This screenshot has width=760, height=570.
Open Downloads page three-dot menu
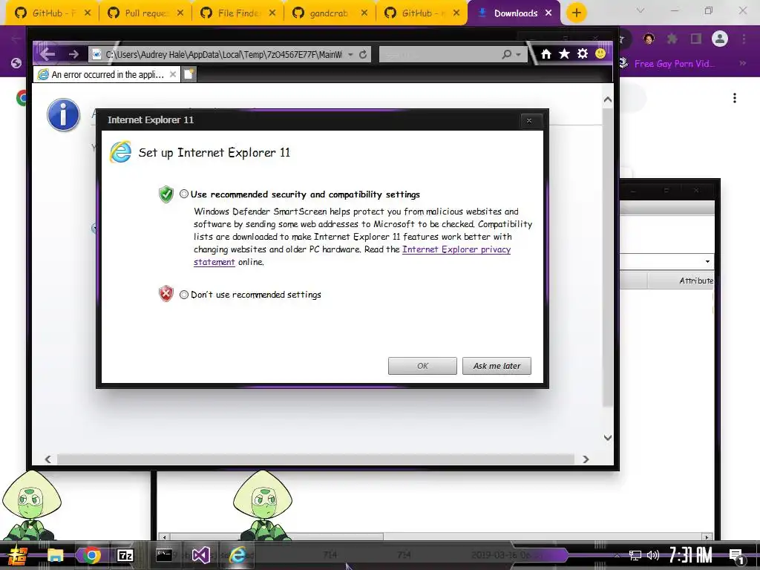click(x=735, y=98)
